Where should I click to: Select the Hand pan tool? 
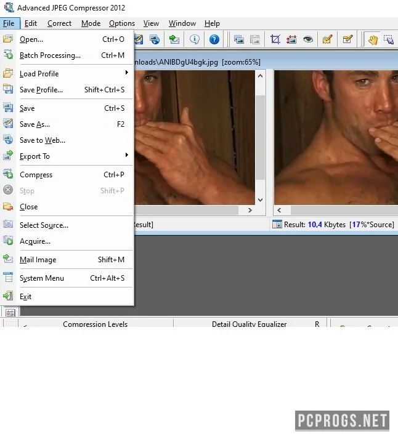[x=373, y=39]
